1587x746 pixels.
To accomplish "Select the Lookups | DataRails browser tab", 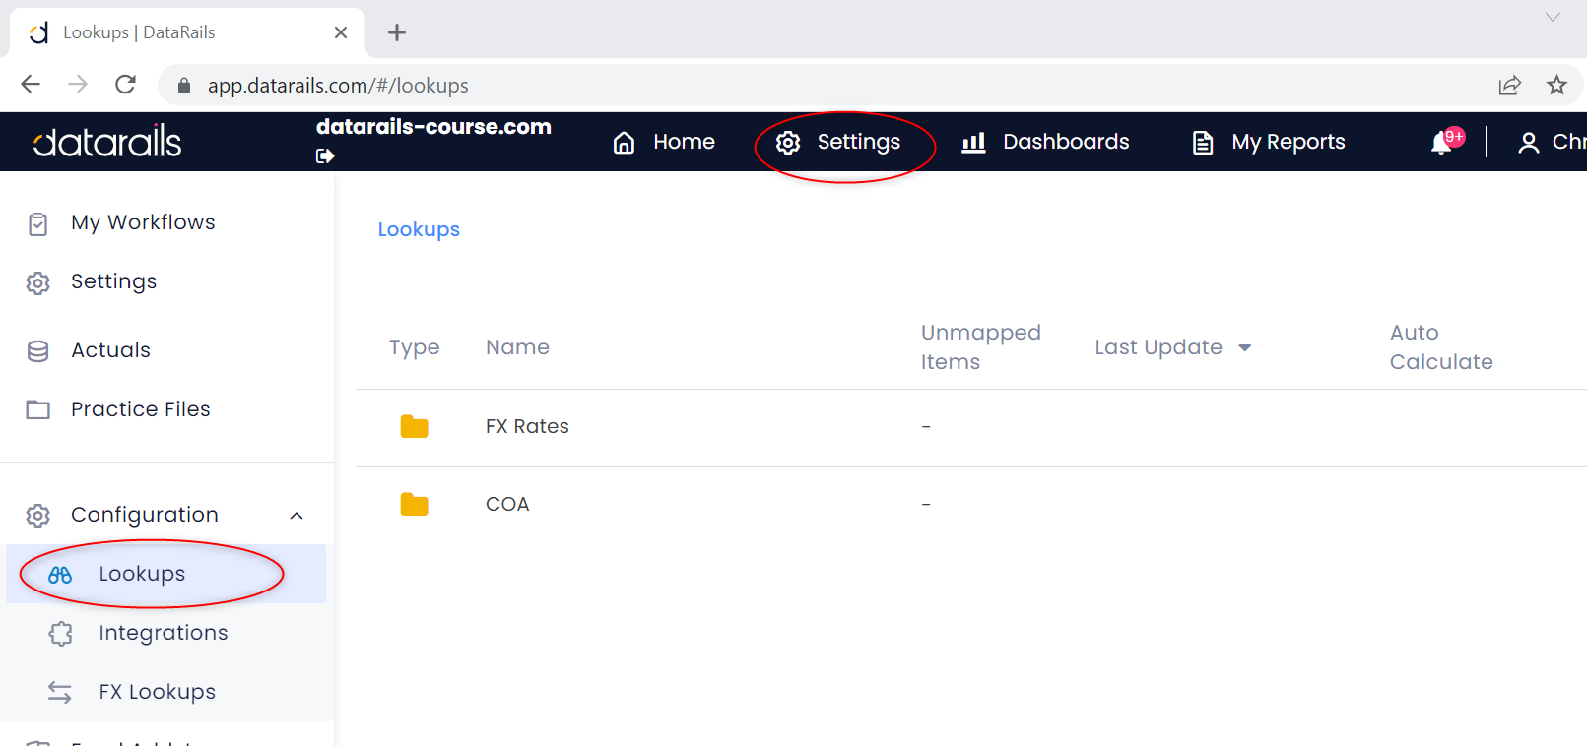I will tap(187, 32).
